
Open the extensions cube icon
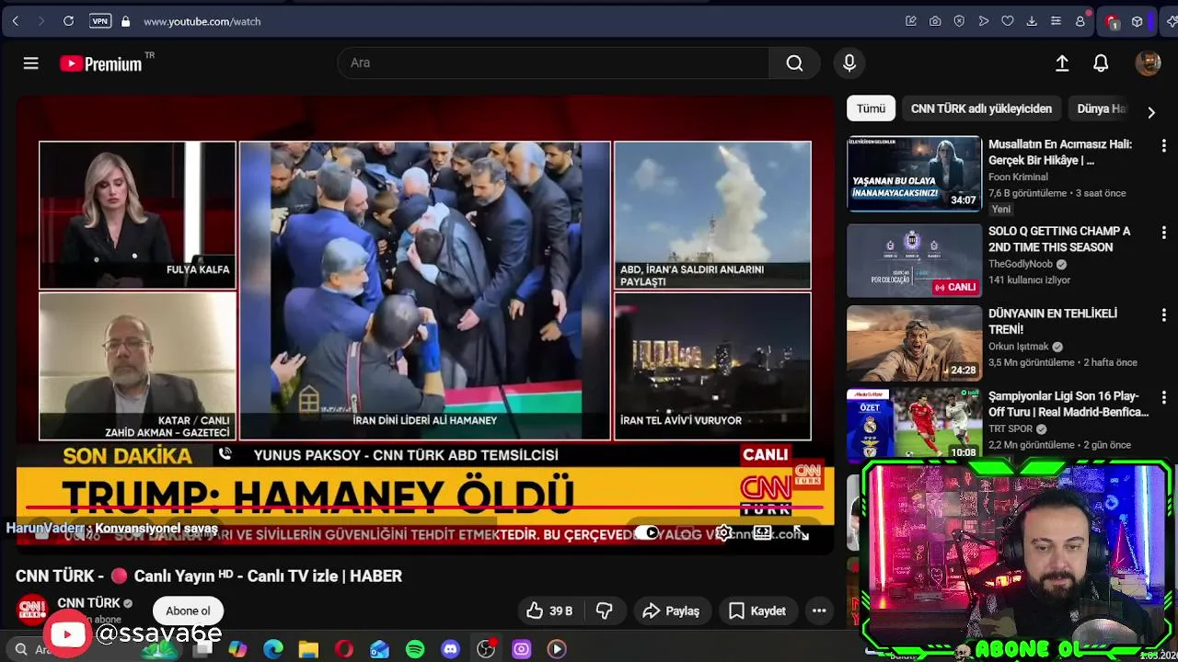[1138, 21]
